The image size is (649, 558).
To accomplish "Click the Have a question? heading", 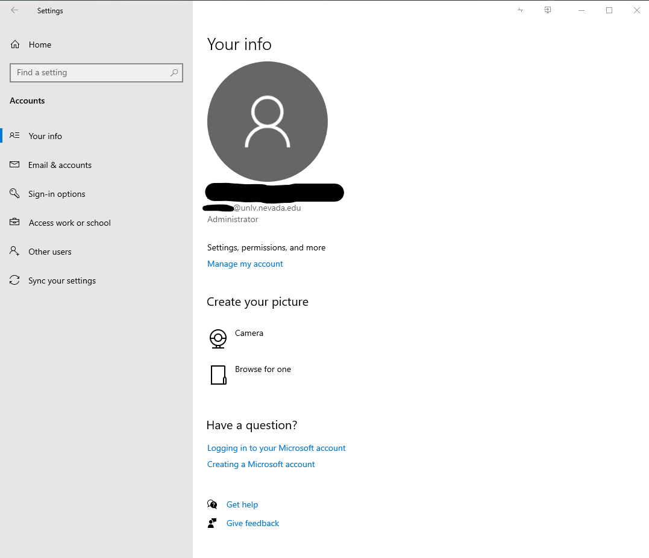I will point(252,426).
